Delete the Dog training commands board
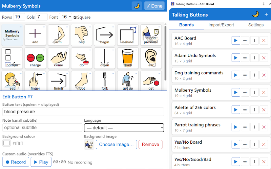271x169 pixels. point(264,75)
